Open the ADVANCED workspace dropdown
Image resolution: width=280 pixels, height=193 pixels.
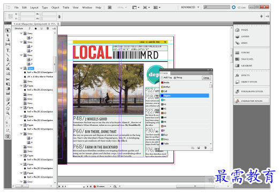coord(190,7)
